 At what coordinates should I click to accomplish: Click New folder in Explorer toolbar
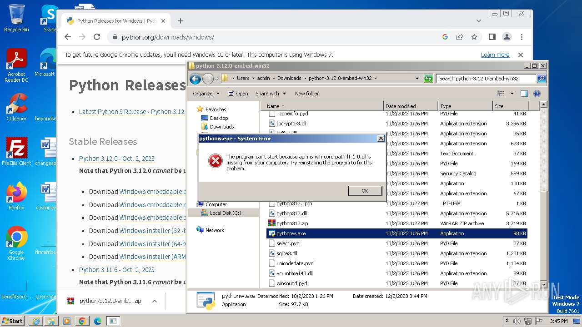[x=307, y=94]
